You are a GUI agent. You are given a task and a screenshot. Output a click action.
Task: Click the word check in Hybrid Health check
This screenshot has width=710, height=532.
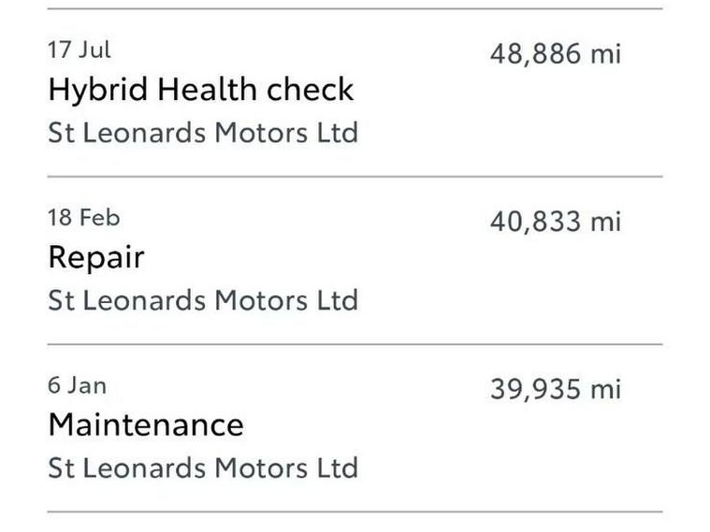click(311, 89)
